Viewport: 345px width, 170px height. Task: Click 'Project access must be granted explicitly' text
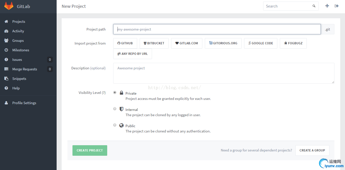(168, 99)
